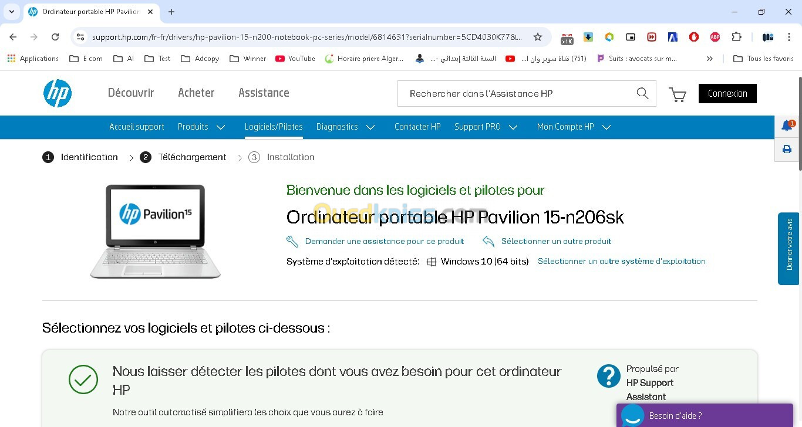
Task: Open the Découvrir menu
Action: tap(131, 93)
